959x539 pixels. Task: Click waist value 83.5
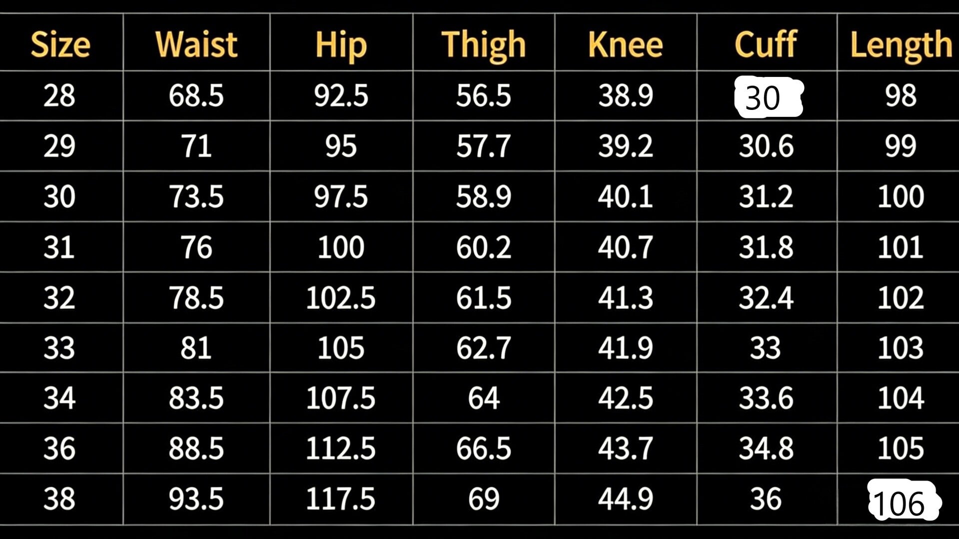point(196,398)
